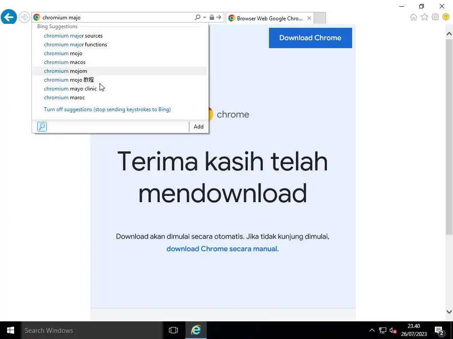Screen dimensions: 453x339
Task: Select suggestion chromium mayo clinic
Action: coord(120,89)
